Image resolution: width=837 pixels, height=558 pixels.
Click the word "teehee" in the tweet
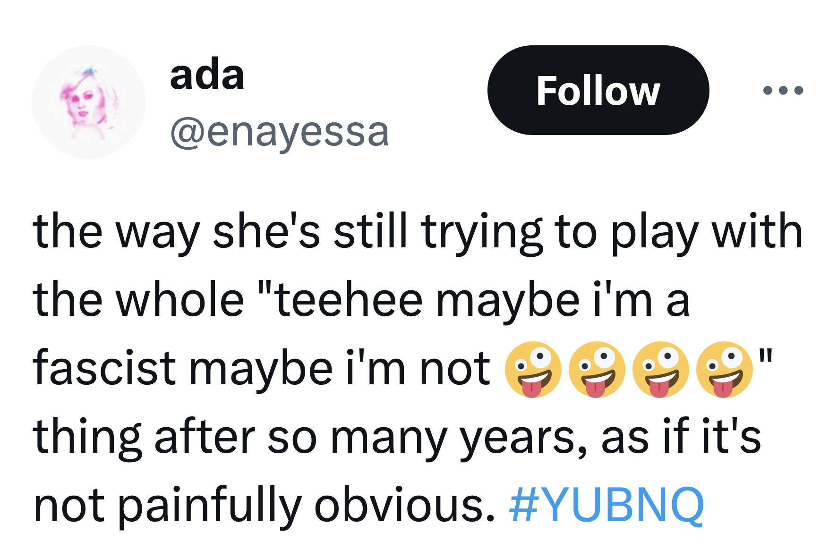pos(349,300)
